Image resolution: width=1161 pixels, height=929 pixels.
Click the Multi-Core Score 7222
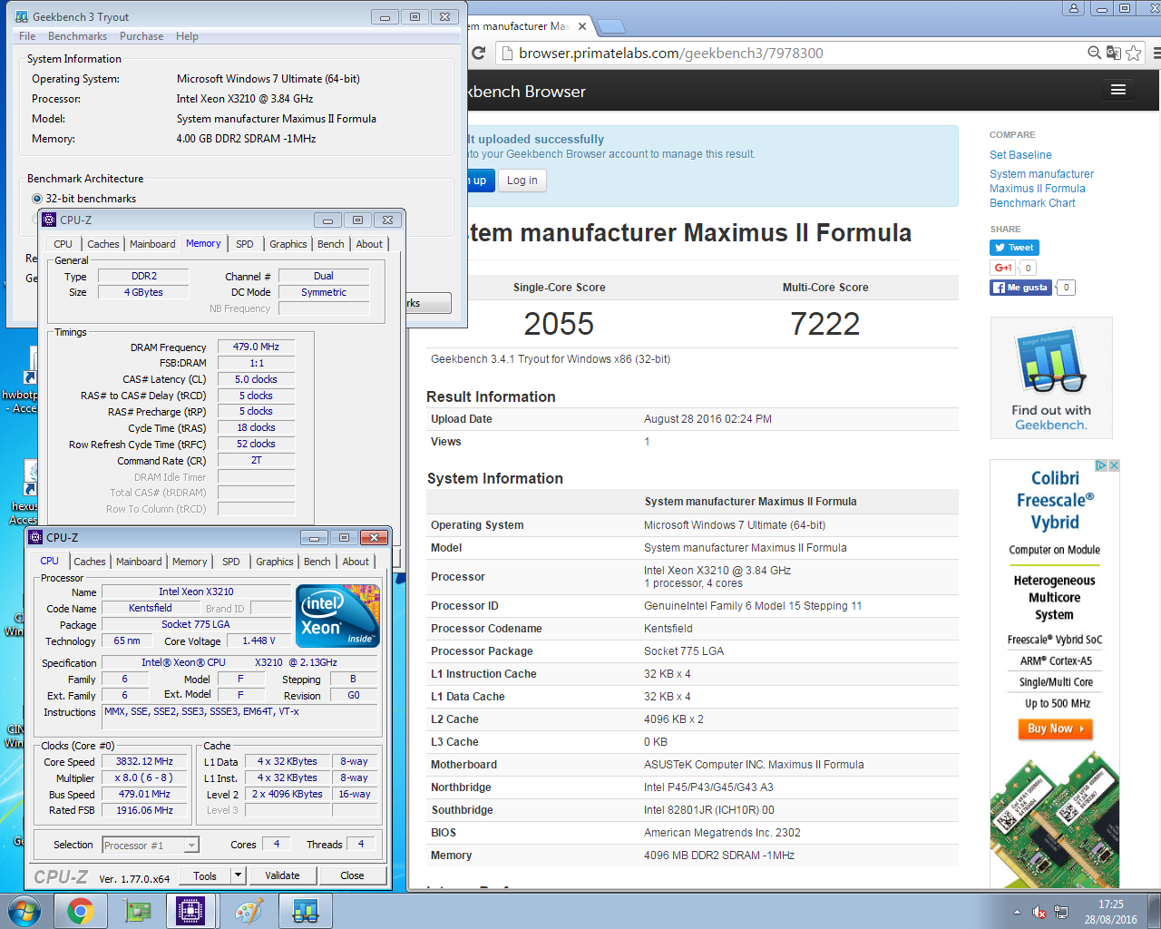pos(824,324)
